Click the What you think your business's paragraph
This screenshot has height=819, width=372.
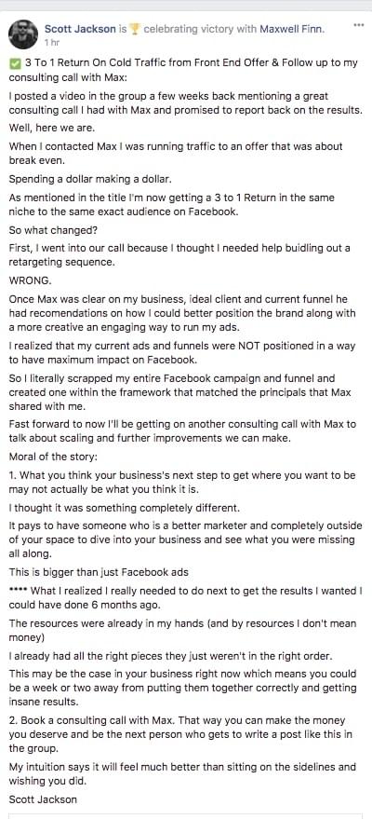[x=182, y=482]
